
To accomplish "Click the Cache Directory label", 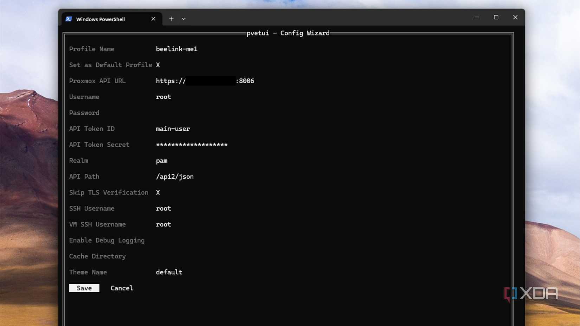I will [x=97, y=256].
